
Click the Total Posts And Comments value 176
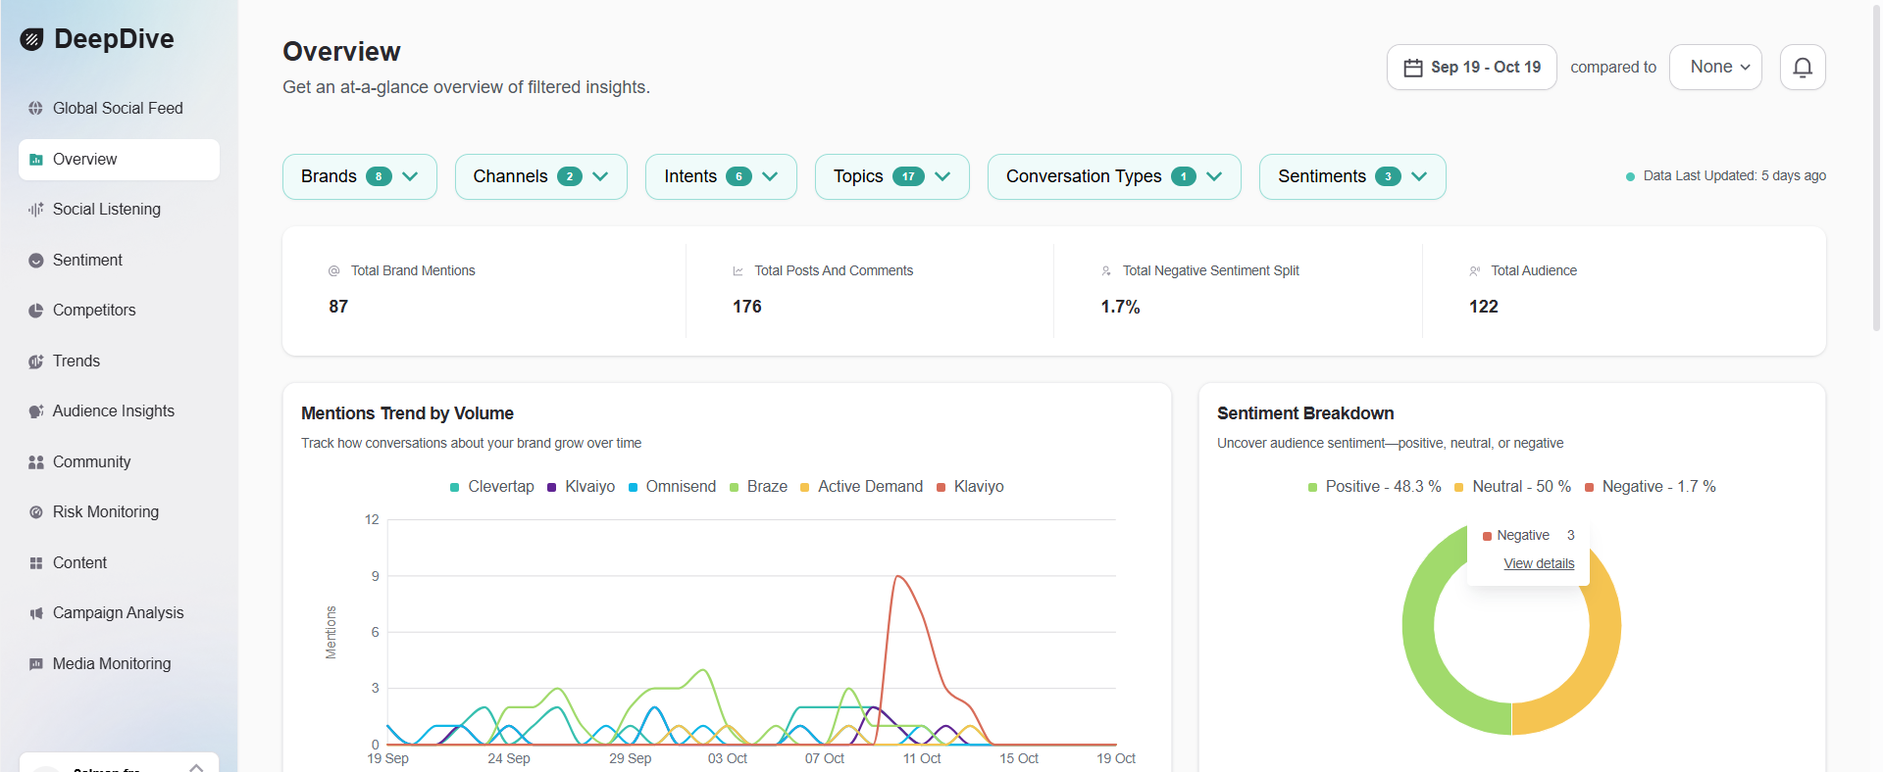[x=746, y=307]
